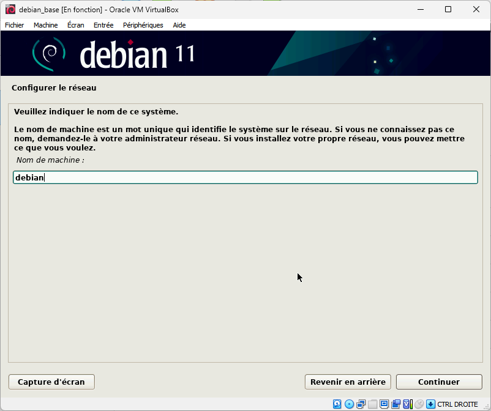Open the Périphériques menu
The height and width of the screenshot is (411, 491).
tap(143, 25)
